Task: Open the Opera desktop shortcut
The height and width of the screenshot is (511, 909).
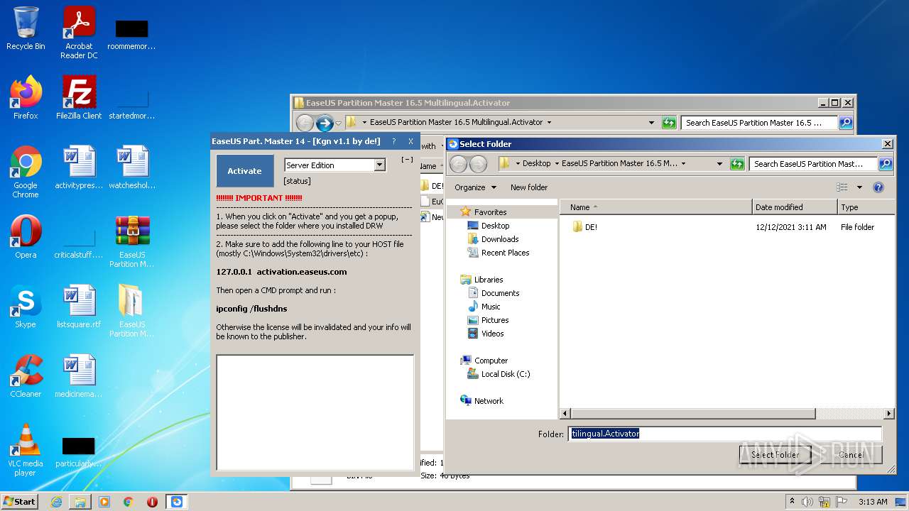Action: (x=26, y=237)
